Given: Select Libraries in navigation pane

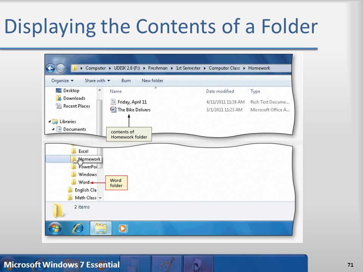Looking at the screenshot, I should tap(68, 121).
